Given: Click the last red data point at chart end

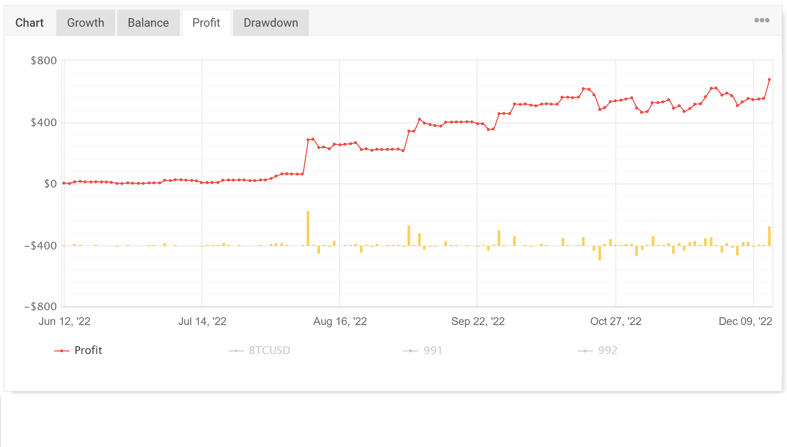Looking at the screenshot, I should [x=769, y=79].
